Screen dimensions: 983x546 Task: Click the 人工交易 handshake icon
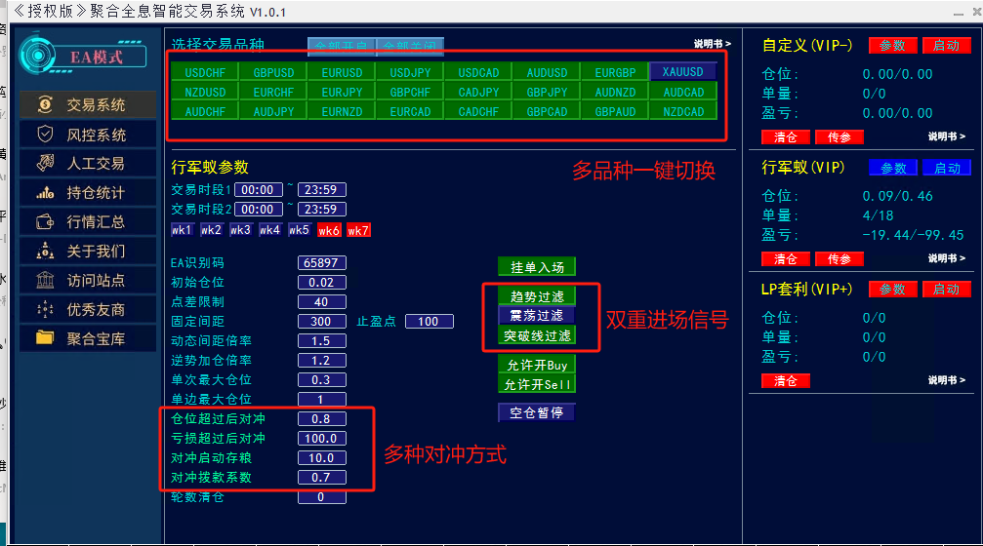point(45,164)
